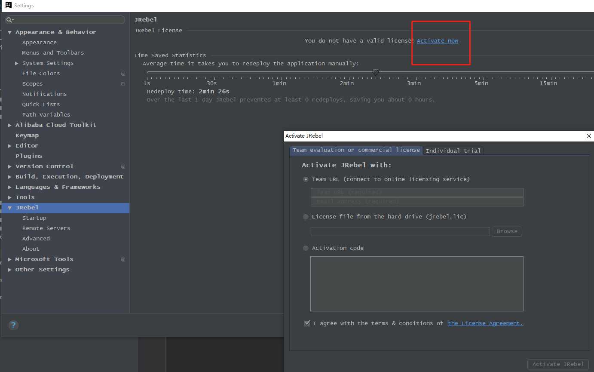
Task: Click the Activate JRebel button
Action: coord(558,364)
